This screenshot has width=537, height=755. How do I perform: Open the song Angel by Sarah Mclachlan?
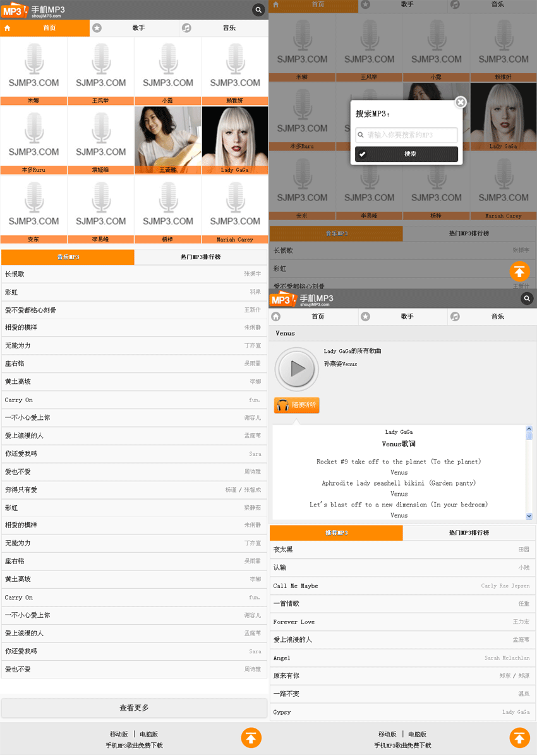pos(403,658)
